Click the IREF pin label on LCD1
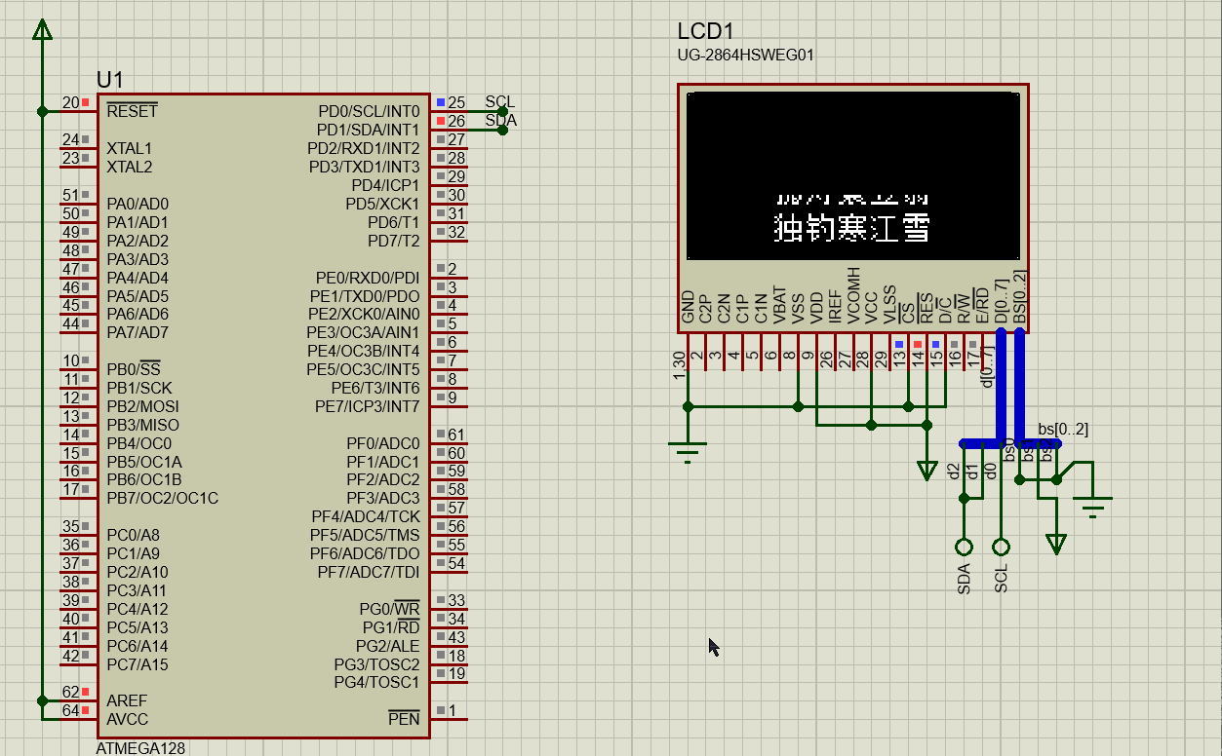The height and width of the screenshot is (756, 1222). pos(836,307)
